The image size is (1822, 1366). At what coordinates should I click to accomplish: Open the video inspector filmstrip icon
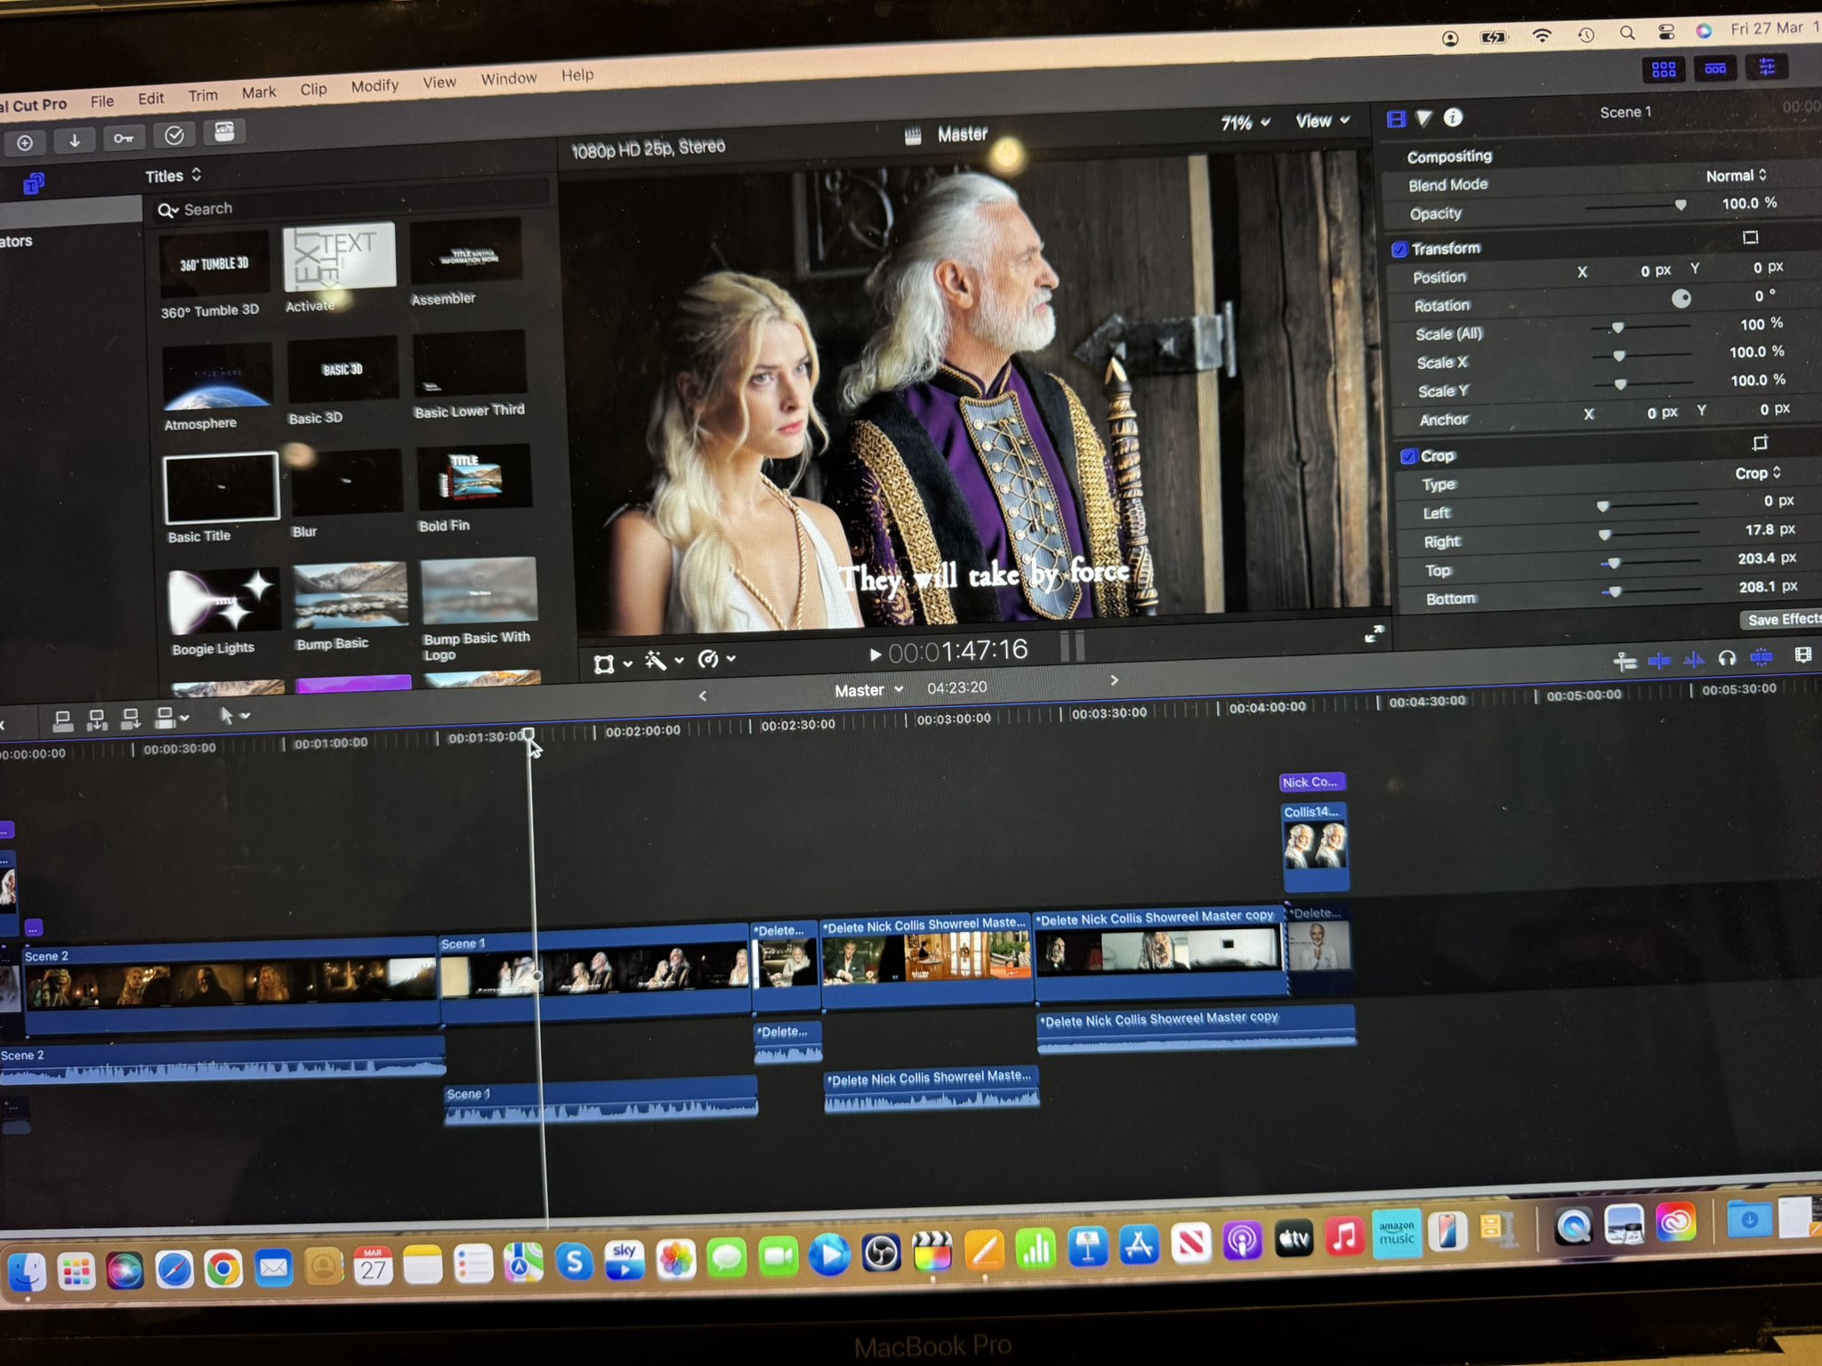(1396, 118)
